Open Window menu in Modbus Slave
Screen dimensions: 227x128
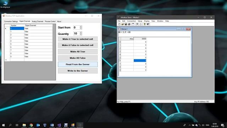pyautogui.click(x=160, y=21)
